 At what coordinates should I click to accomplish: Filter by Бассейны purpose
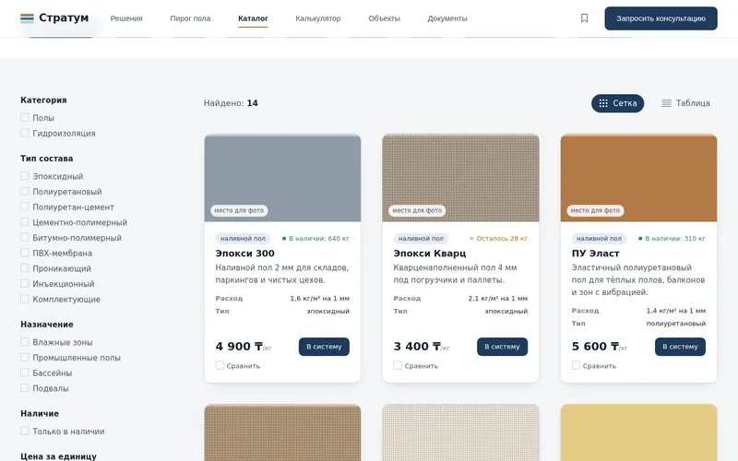point(25,372)
